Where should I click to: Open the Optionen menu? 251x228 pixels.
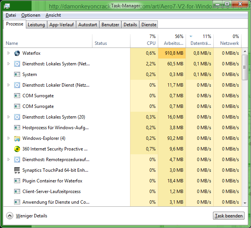pyautogui.click(x=31, y=15)
